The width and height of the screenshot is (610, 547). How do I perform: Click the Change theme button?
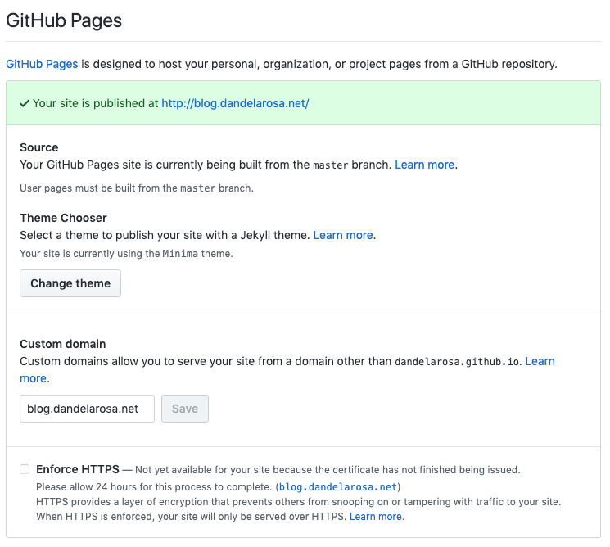[70, 283]
